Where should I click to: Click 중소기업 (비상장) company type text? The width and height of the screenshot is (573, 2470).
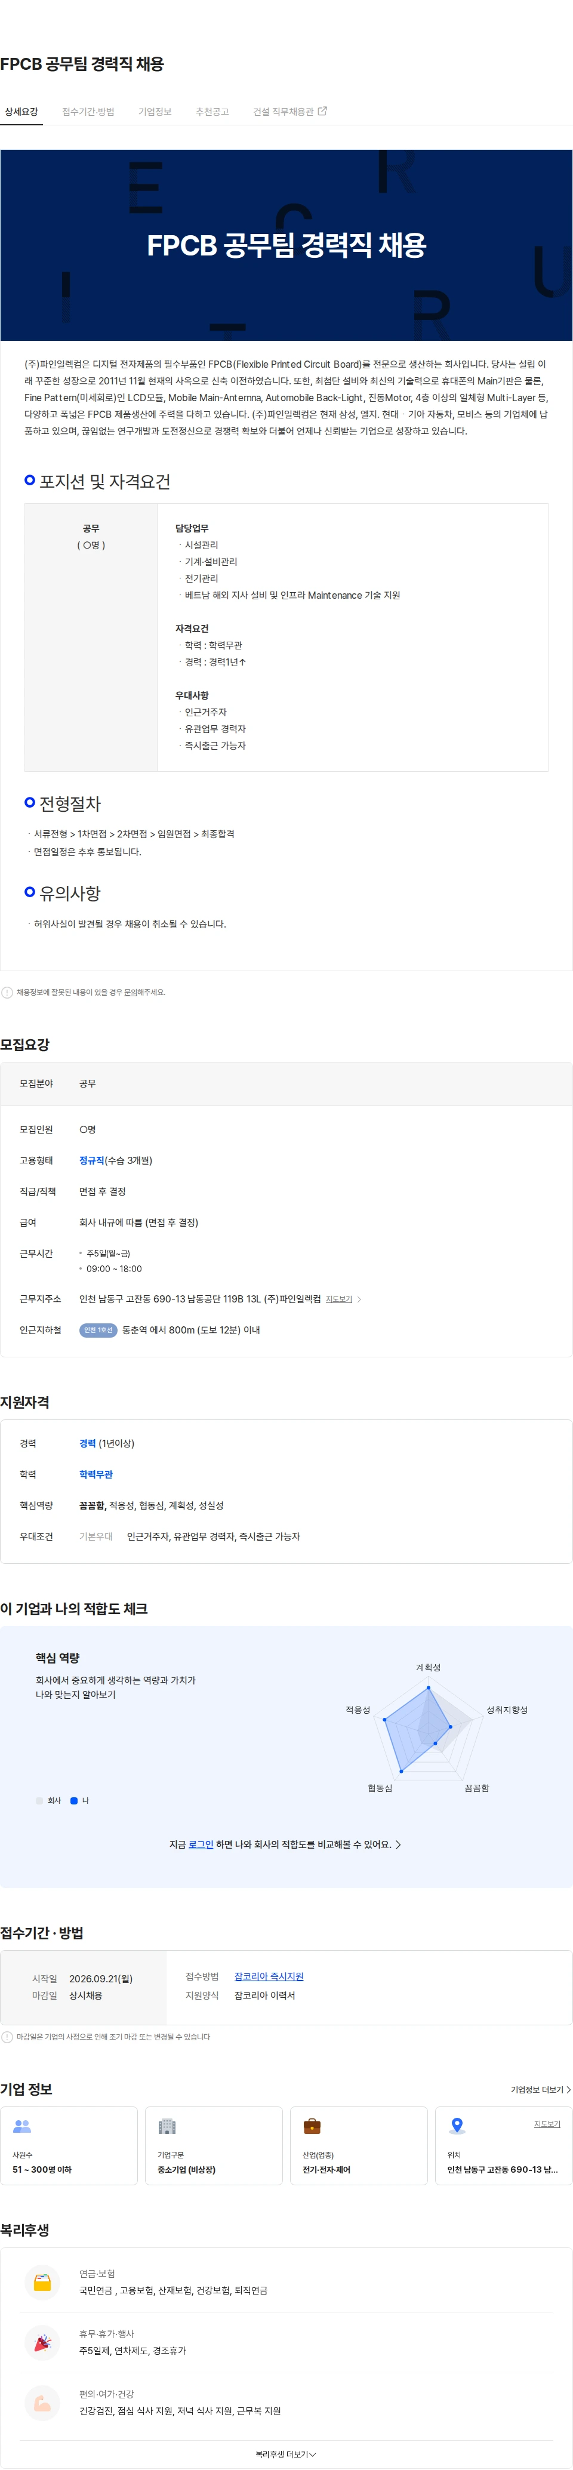[x=186, y=2170]
